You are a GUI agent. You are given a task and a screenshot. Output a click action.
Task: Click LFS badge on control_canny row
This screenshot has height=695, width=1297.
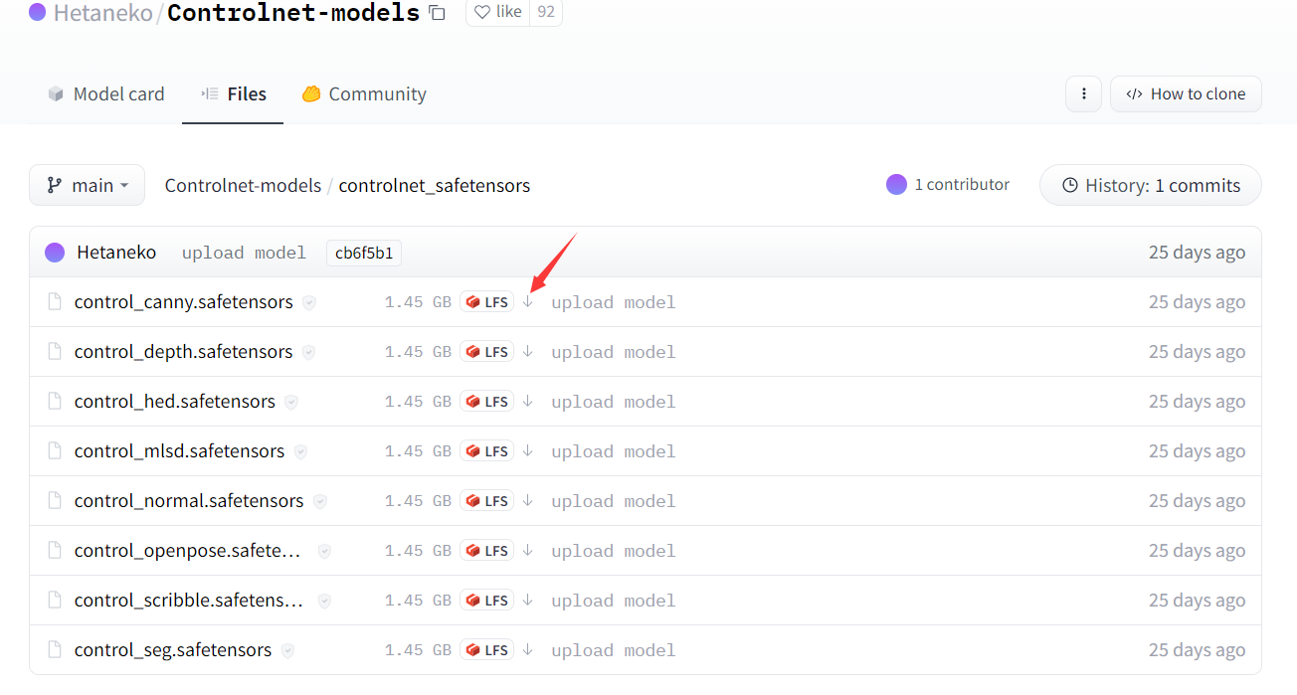pos(487,302)
